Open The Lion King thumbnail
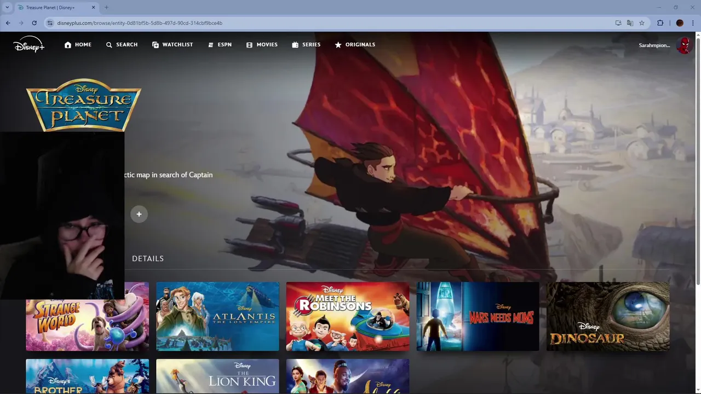 click(217, 376)
